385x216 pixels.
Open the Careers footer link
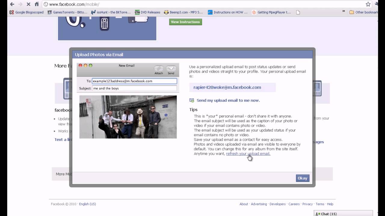pos(294,204)
